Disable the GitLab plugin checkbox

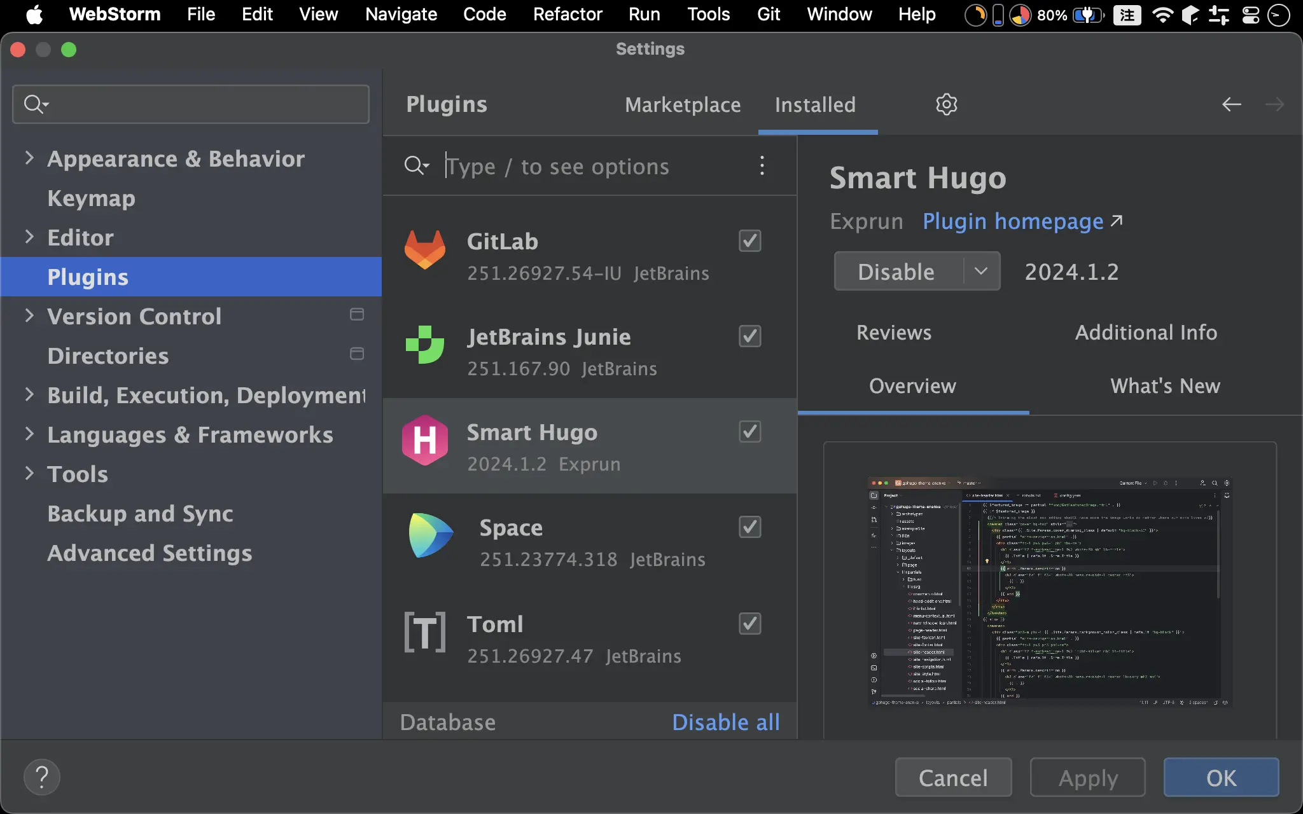coord(749,240)
